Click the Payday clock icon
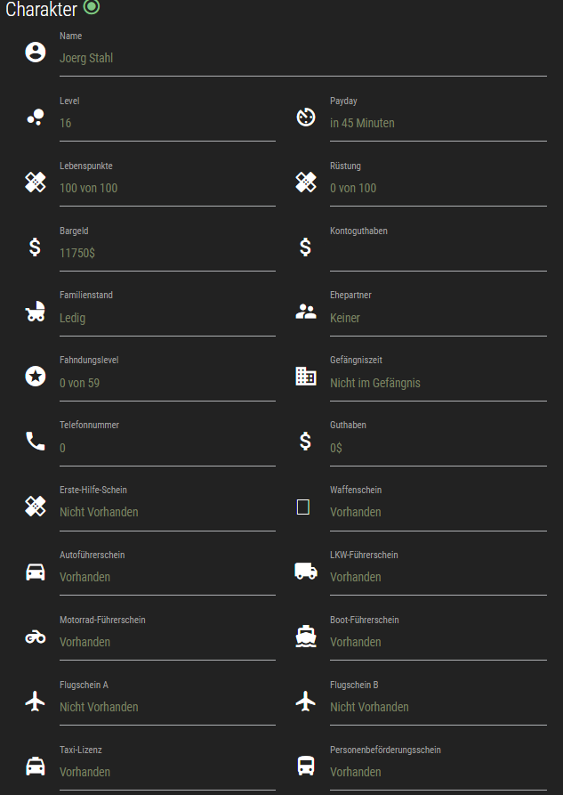Screen dimensions: 563x795 (x=305, y=118)
